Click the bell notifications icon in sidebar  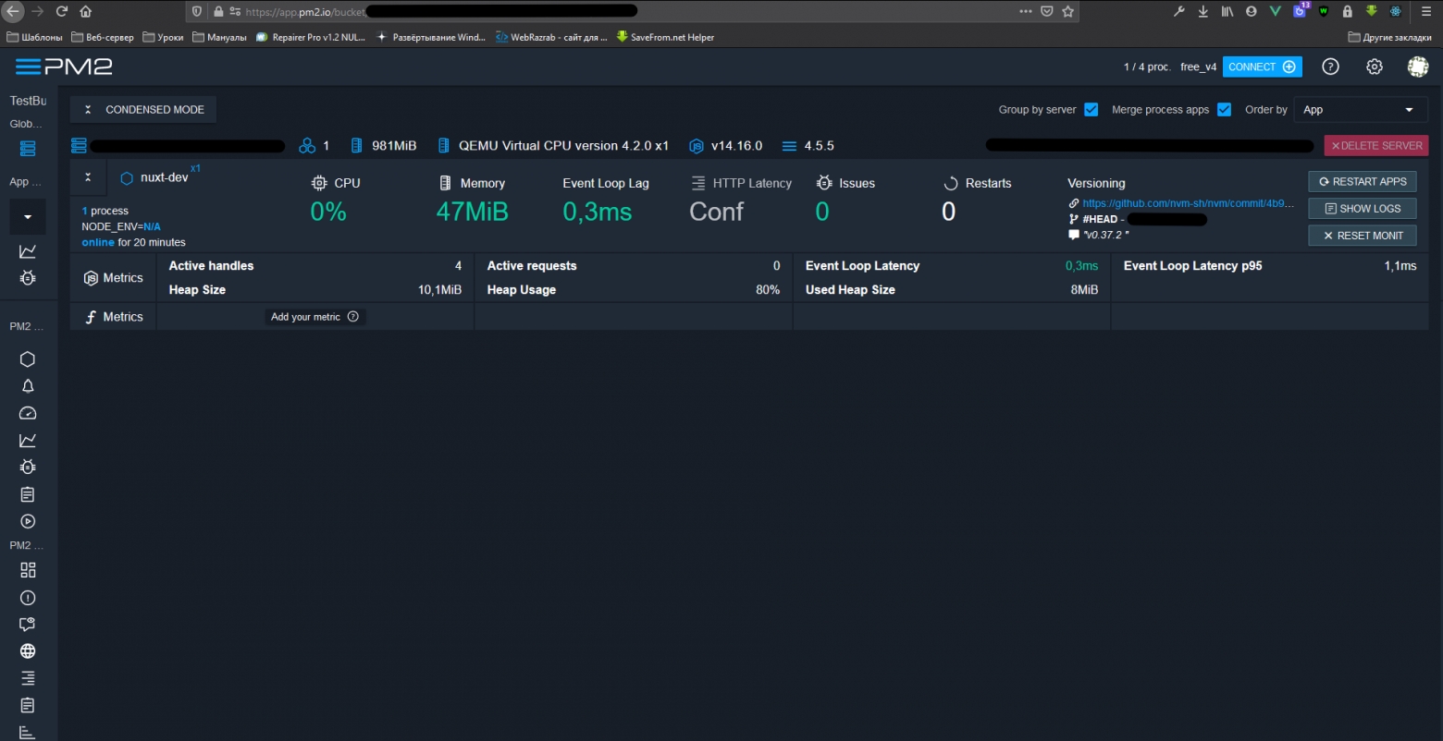(x=28, y=386)
